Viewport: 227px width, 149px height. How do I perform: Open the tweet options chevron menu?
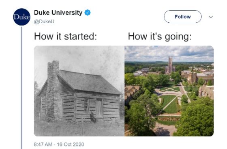[211, 17]
